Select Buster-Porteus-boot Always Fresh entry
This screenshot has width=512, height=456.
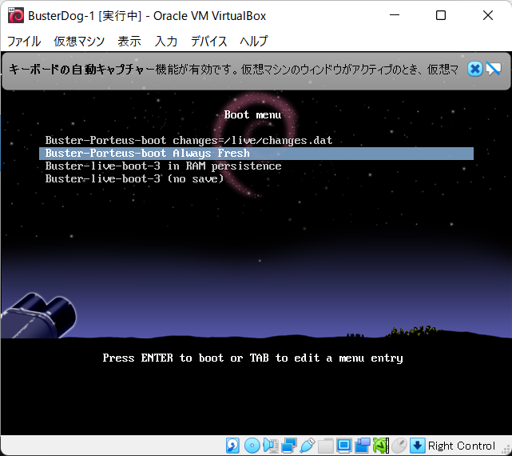coord(256,154)
